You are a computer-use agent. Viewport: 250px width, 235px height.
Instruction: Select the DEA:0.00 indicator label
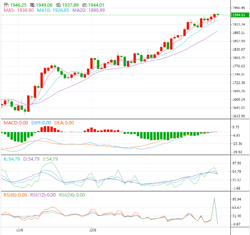click(64, 123)
